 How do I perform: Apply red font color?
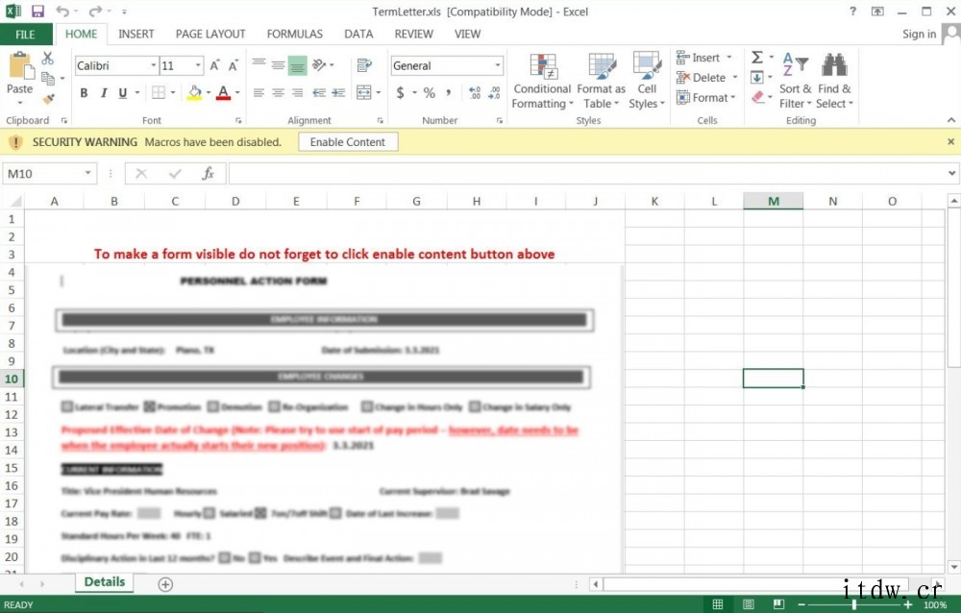pos(223,92)
